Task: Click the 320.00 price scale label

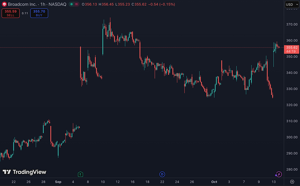Action: 292,105
